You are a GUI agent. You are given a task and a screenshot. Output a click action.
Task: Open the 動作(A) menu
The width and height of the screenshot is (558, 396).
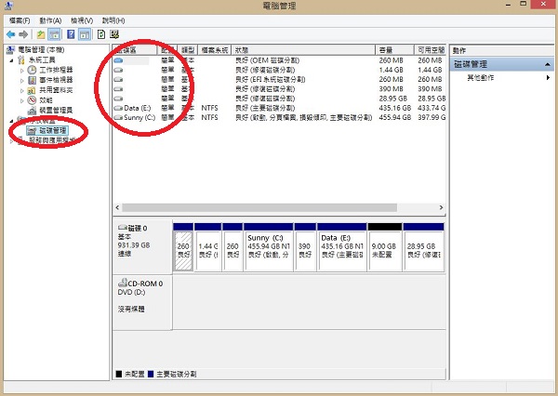pyautogui.click(x=50, y=20)
